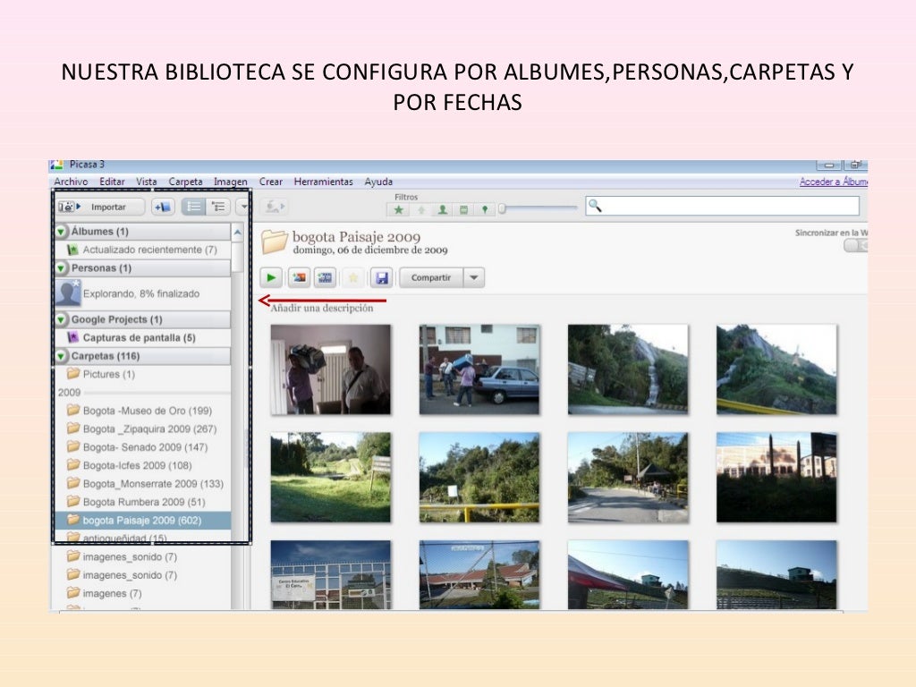The image size is (916, 687).
Task: Filter to show starred photos only
Action: pos(398,209)
